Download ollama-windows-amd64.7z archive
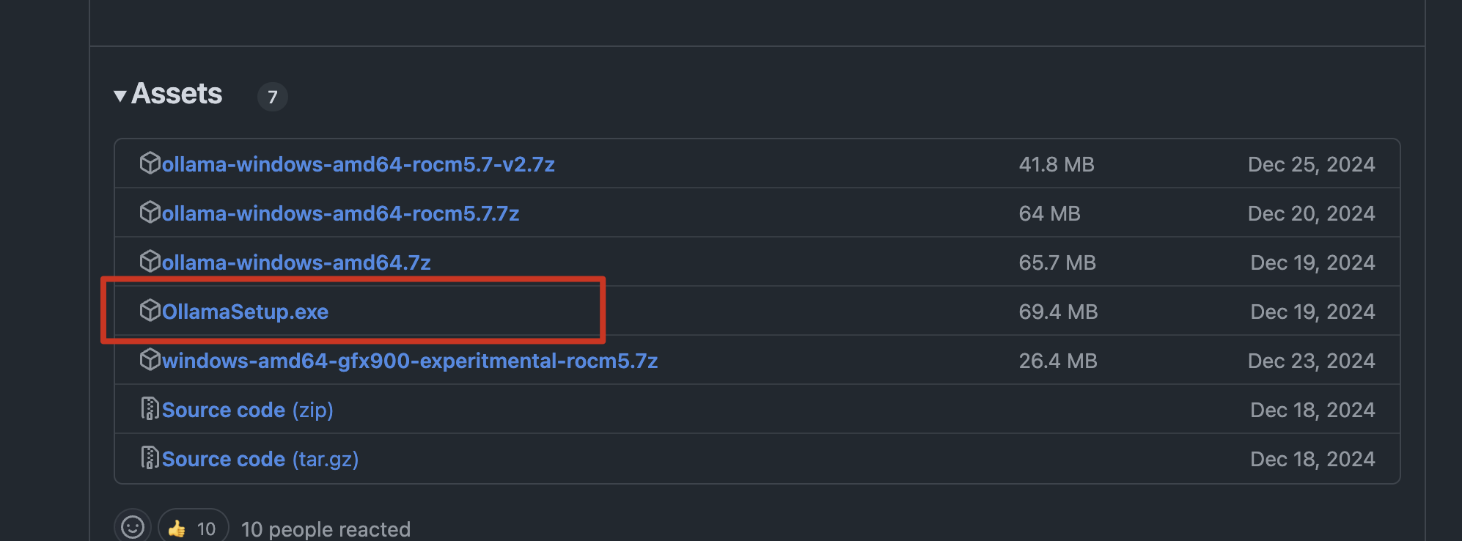This screenshot has width=1462, height=541. click(296, 262)
